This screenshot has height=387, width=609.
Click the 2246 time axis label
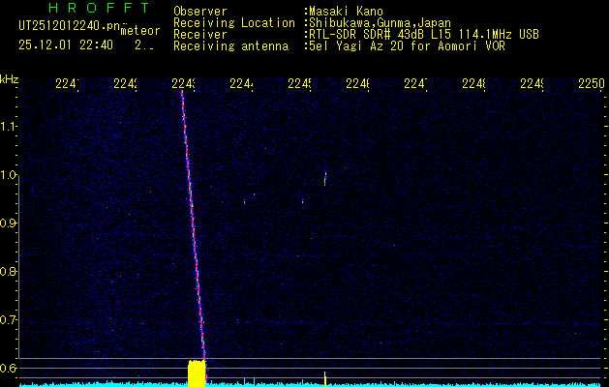pyautogui.click(x=357, y=83)
